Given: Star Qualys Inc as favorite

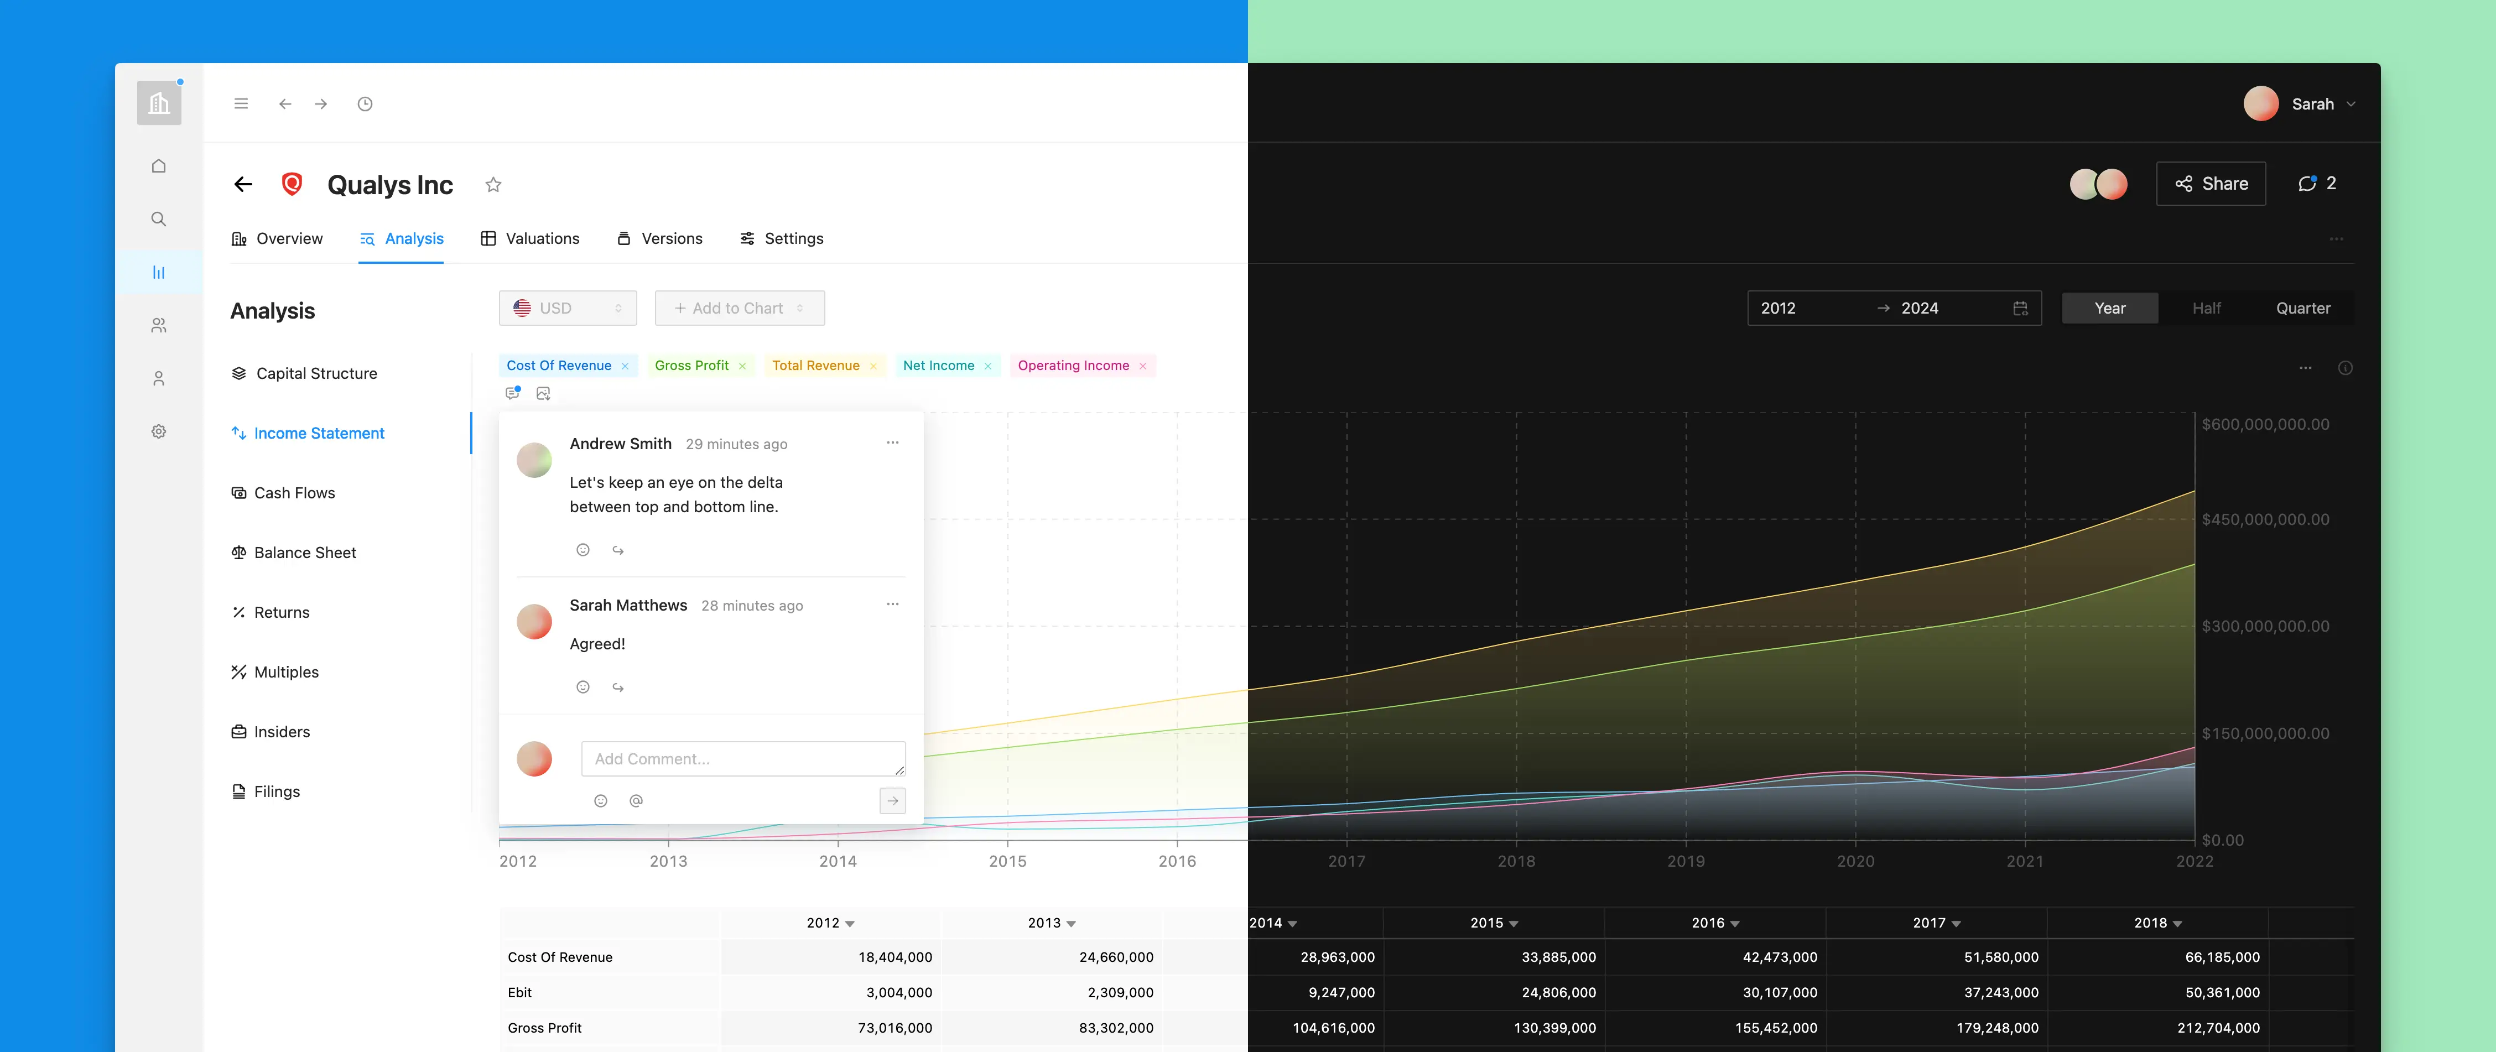Looking at the screenshot, I should [x=493, y=184].
